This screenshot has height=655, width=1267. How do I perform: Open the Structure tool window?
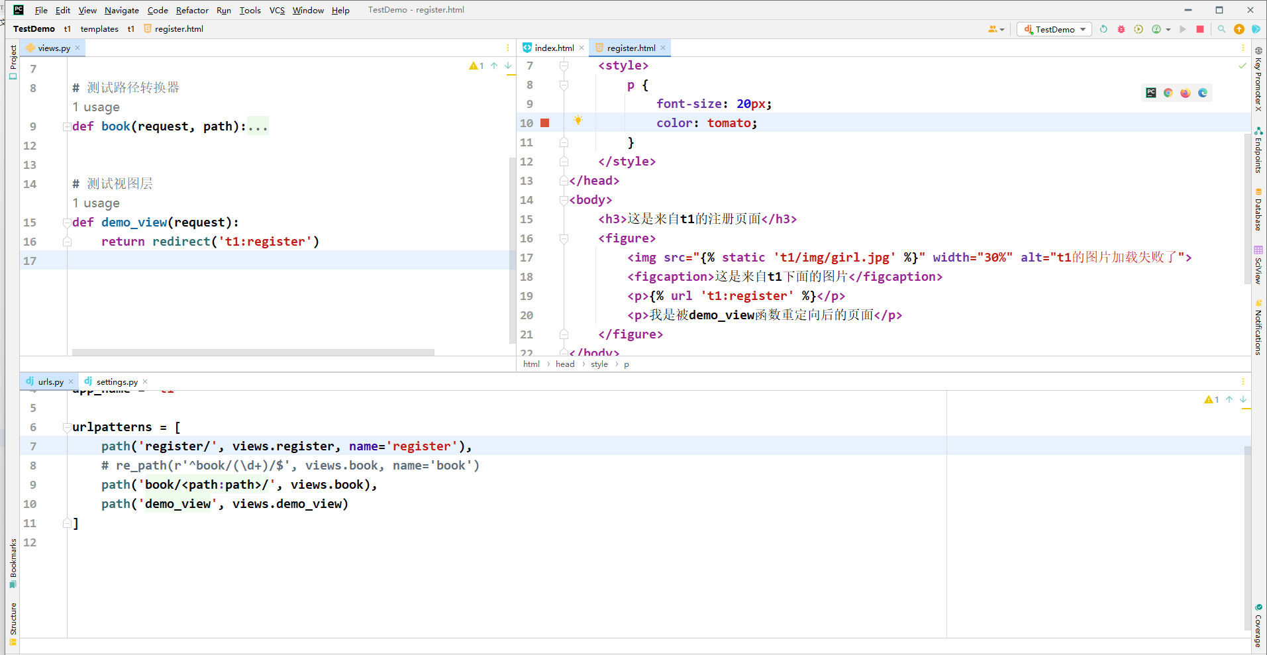coord(13,624)
